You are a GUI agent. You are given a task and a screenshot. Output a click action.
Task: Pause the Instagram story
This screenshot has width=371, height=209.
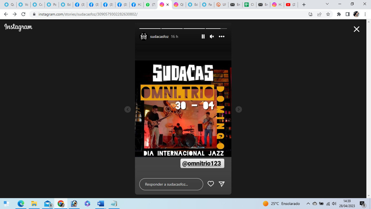(x=203, y=36)
